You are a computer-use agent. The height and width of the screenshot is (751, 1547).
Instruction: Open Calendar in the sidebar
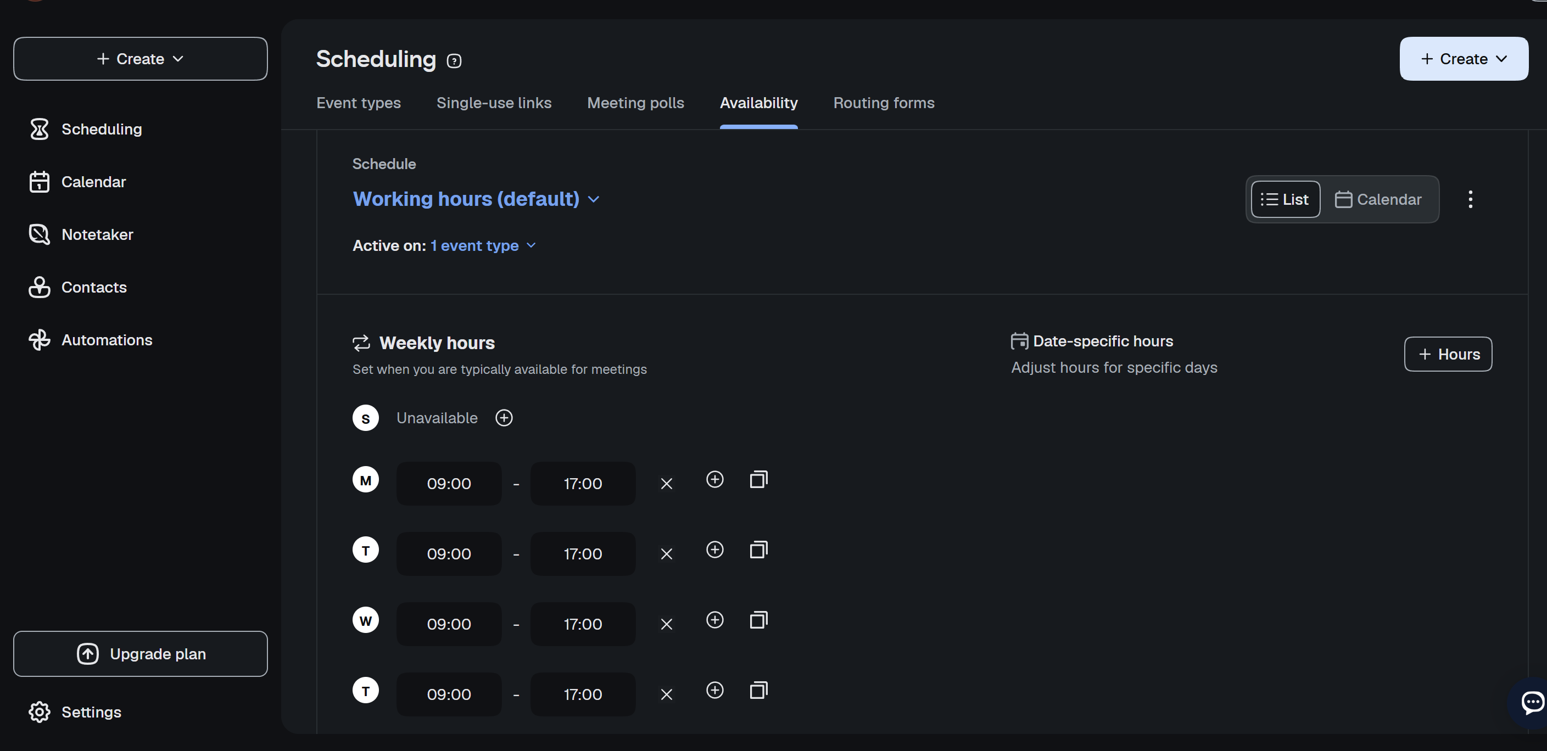coord(77,182)
